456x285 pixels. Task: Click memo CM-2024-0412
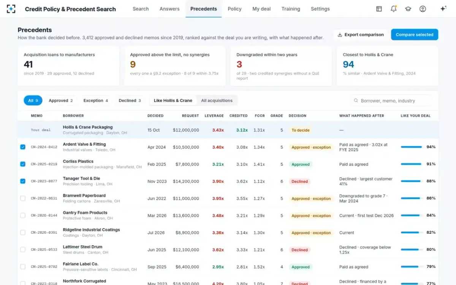[x=44, y=147]
